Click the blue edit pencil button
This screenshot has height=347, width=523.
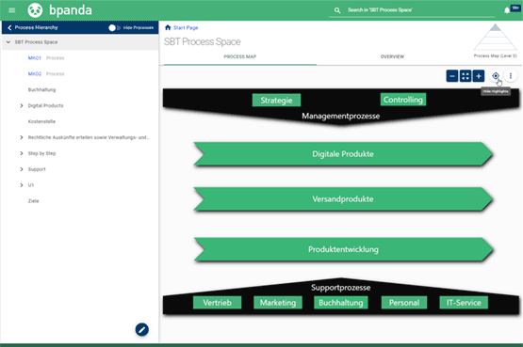tap(141, 329)
